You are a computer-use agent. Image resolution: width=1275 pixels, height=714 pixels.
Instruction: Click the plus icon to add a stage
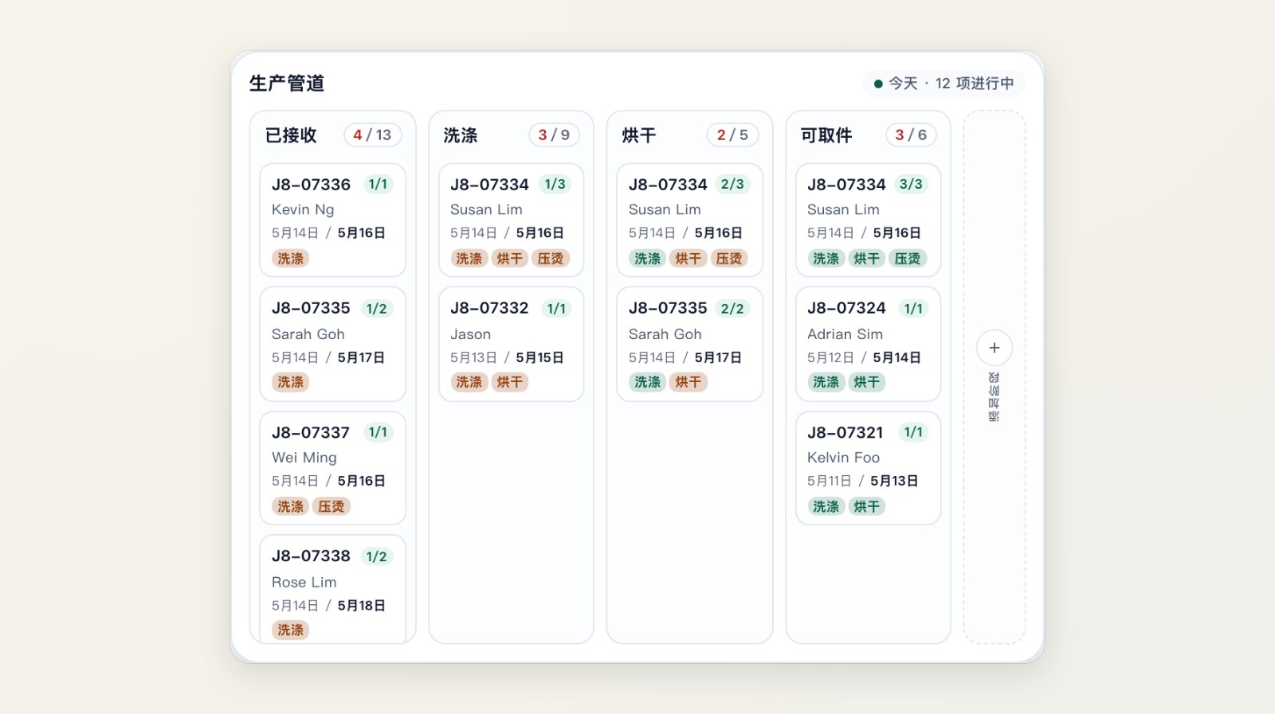pyautogui.click(x=994, y=348)
